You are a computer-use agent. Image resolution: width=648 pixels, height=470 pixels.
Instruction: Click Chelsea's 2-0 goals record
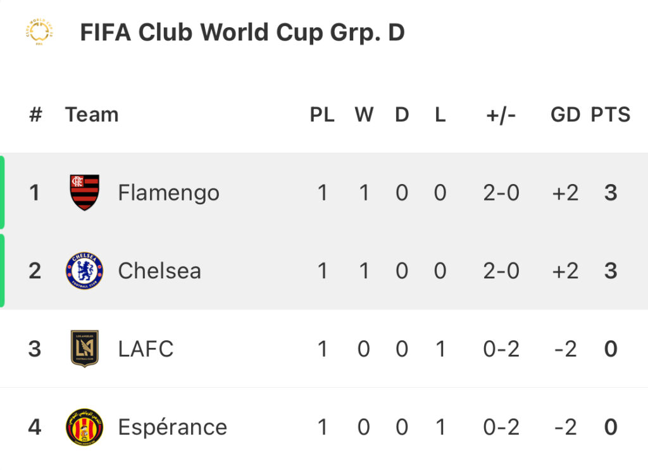(501, 271)
